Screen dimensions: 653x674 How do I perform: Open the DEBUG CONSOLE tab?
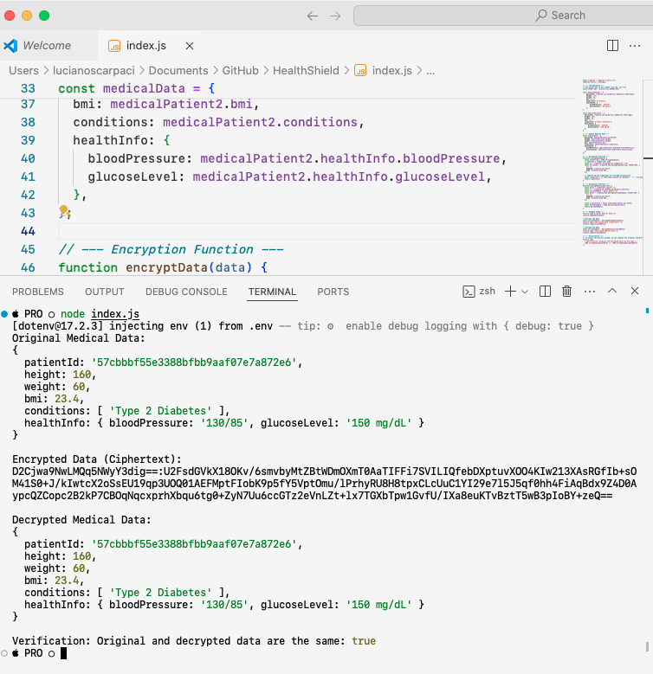[186, 292]
